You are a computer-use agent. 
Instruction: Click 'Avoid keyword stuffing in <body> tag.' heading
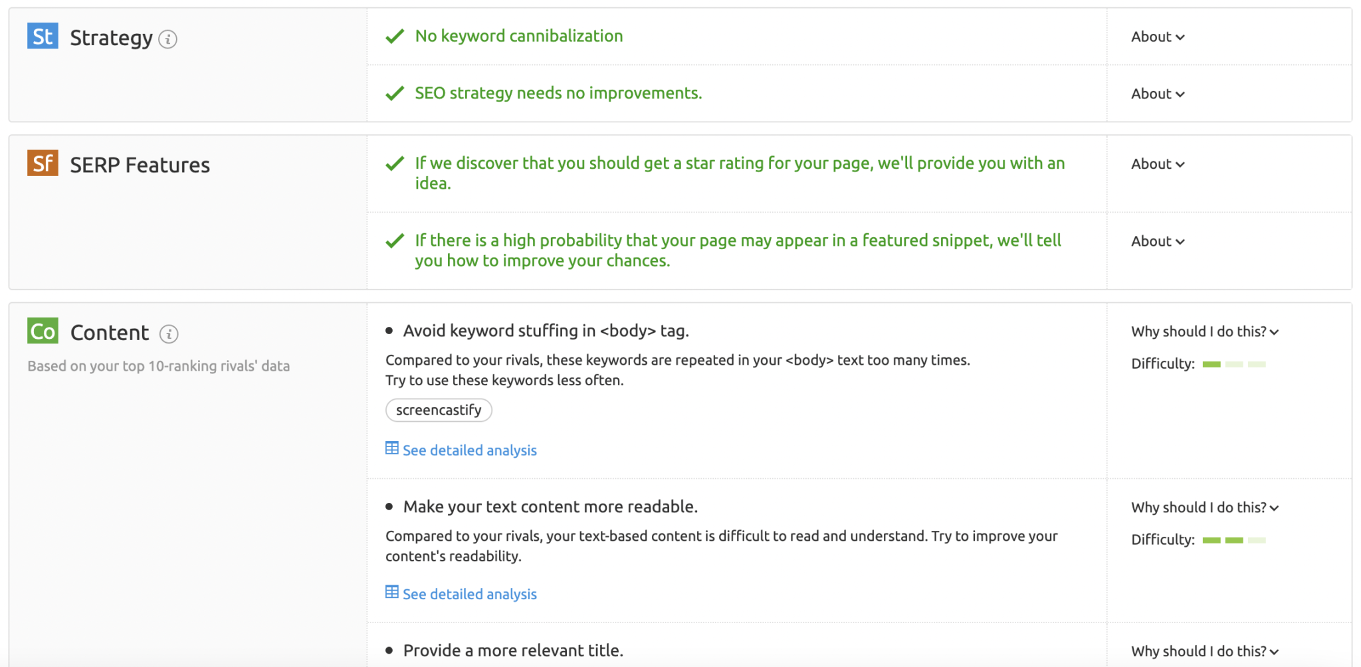tap(546, 331)
